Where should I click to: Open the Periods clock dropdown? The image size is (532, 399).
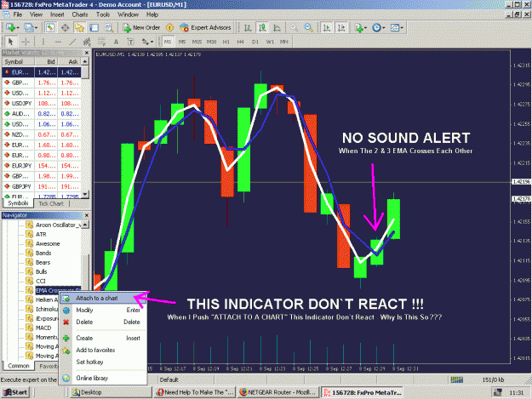(378, 28)
